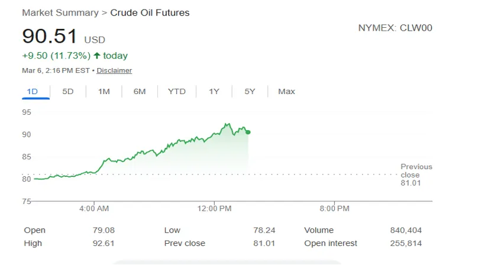Click the 4:00 AM axis label
Viewport: 491px width, 265px height.
[x=94, y=208]
